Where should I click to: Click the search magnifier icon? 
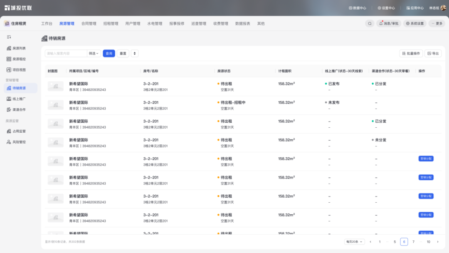[x=370, y=23]
